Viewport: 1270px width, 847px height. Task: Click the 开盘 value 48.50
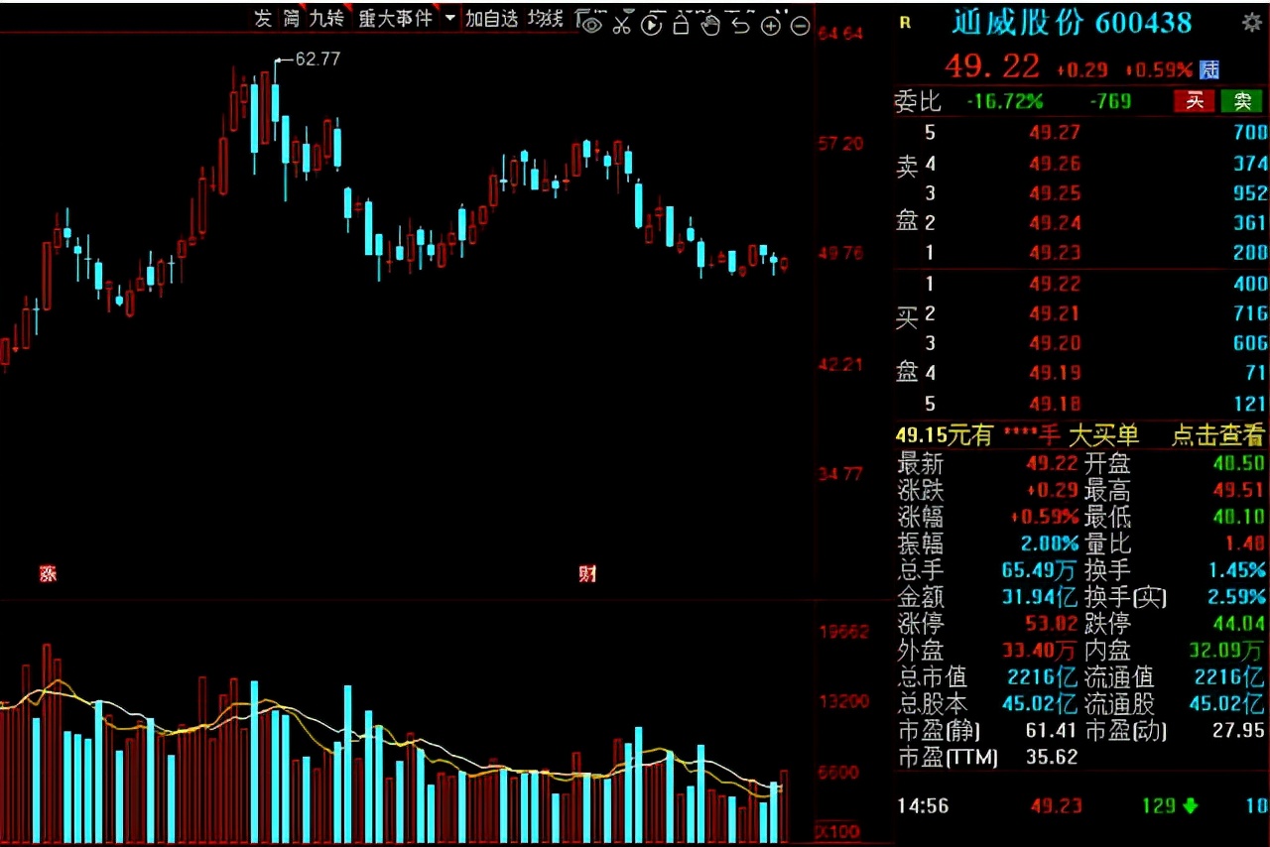click(1241, 464)
